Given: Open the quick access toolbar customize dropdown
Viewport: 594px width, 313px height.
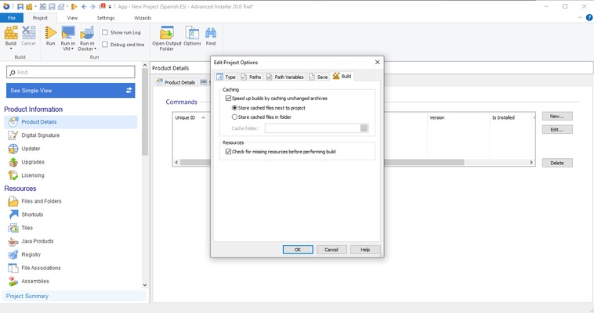Looking at the screenshot, I should (x=110, y=7).
